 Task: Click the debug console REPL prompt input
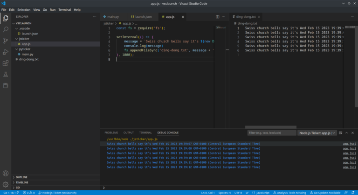tap(231, 188)
